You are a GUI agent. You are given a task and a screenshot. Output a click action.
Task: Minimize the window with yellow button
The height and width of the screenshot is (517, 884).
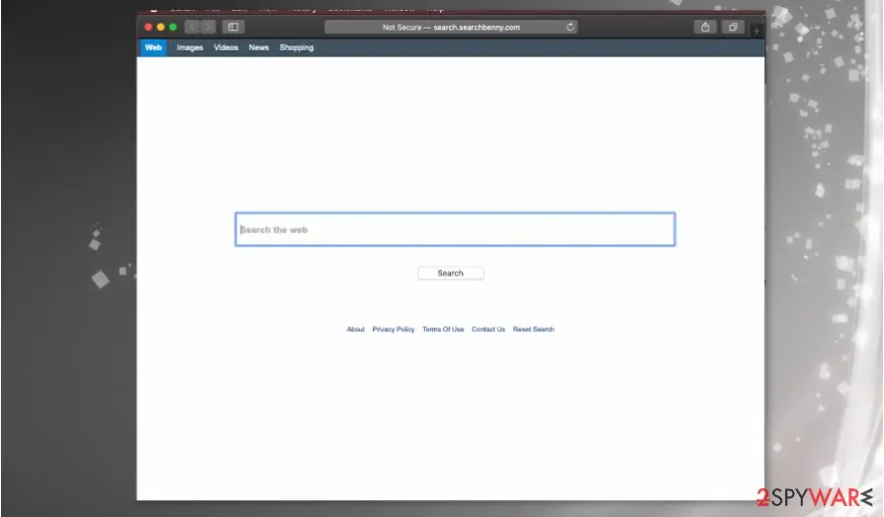click(x=160, y=27)
